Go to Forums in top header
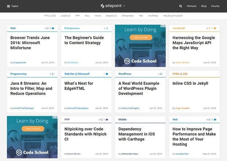Screen dimensions: 227x161 point(215,6)
